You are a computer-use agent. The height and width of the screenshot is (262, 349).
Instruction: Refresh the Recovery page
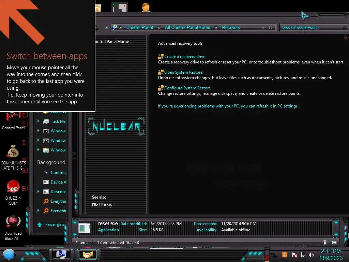click(x=271, y=28)
